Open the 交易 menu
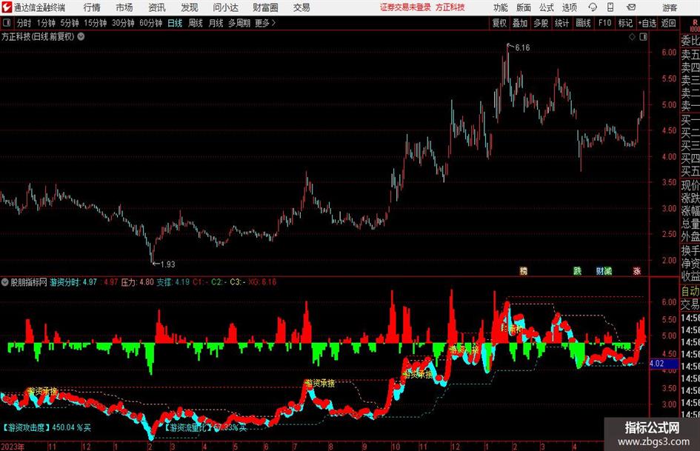The height and width of the screenshot is (451, 700). point(301,7)
